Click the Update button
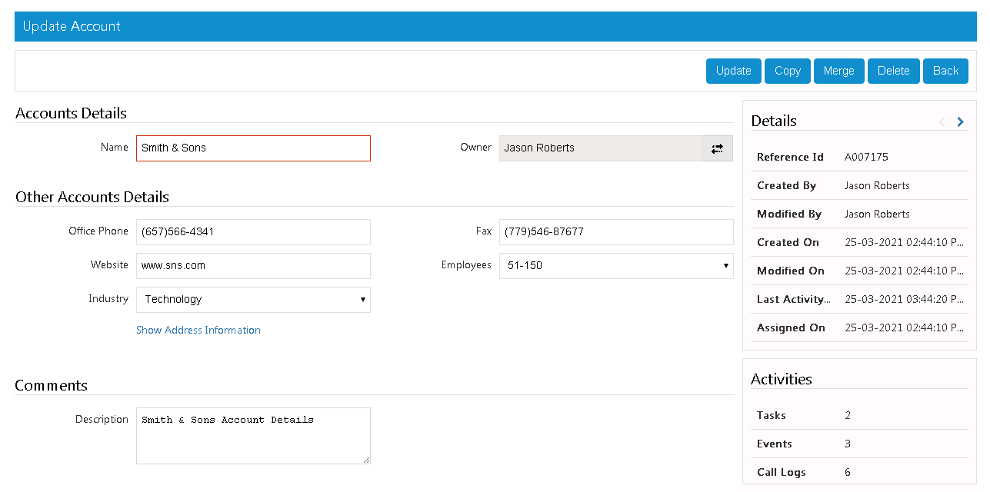Screen dimensions: 990x492 pos(733,71)
